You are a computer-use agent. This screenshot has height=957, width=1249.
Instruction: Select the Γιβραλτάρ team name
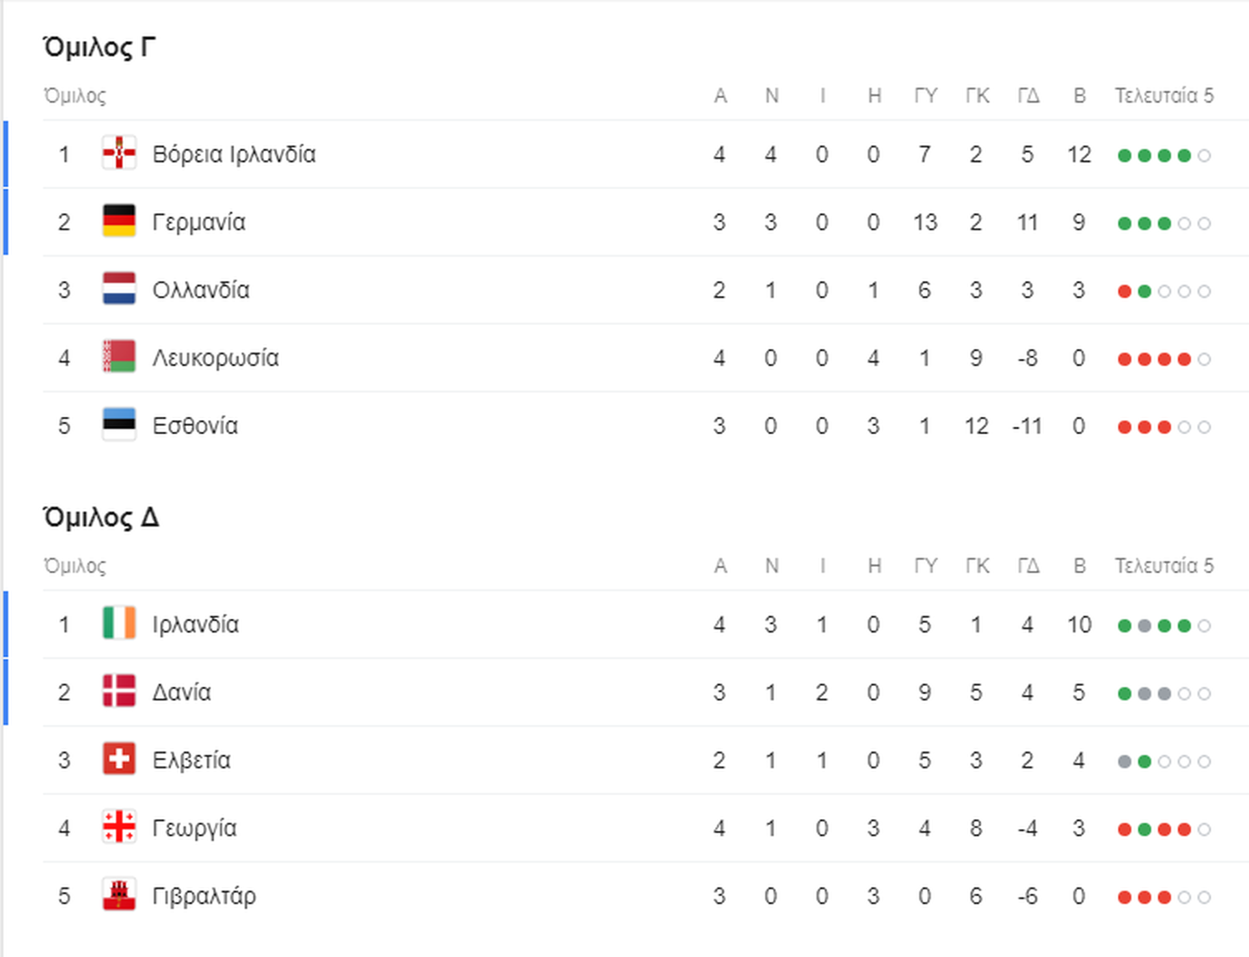click(204, 897)
